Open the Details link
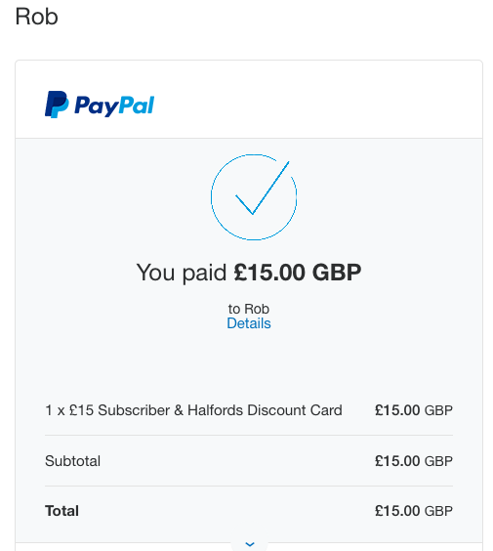Image resolution: width=493 pixels, height=551 pixels. pos(249,323)
